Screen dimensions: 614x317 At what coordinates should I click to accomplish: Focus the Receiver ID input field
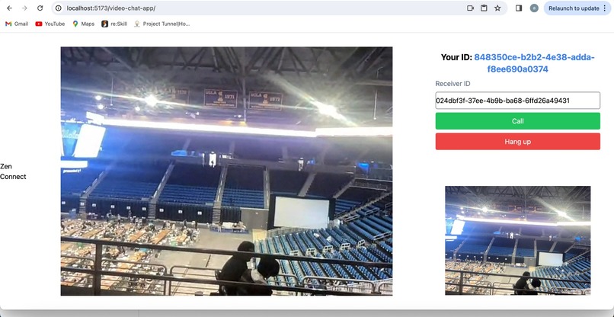518,101
